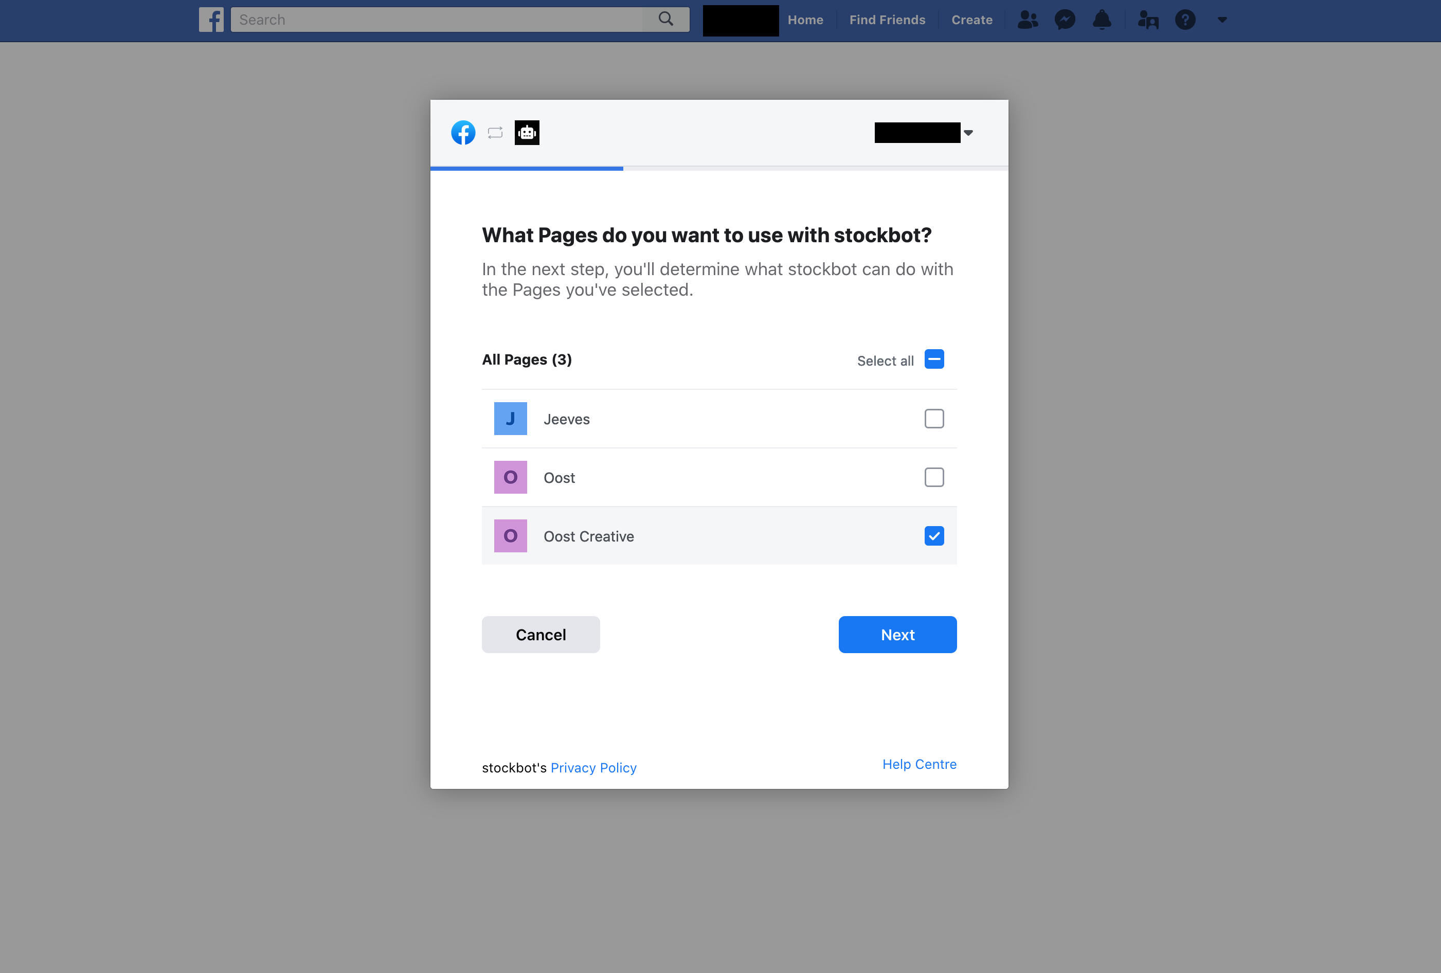This screenshot has height=973, width=1441.
Task: Open the Messenger icon in the top bar
Action: click(1065, 20)
